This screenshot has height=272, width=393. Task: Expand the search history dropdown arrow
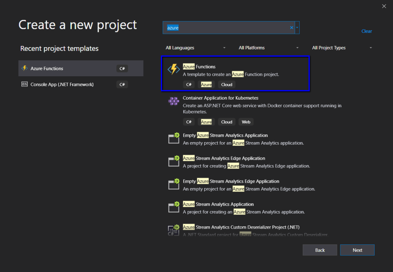click(297, 28)
